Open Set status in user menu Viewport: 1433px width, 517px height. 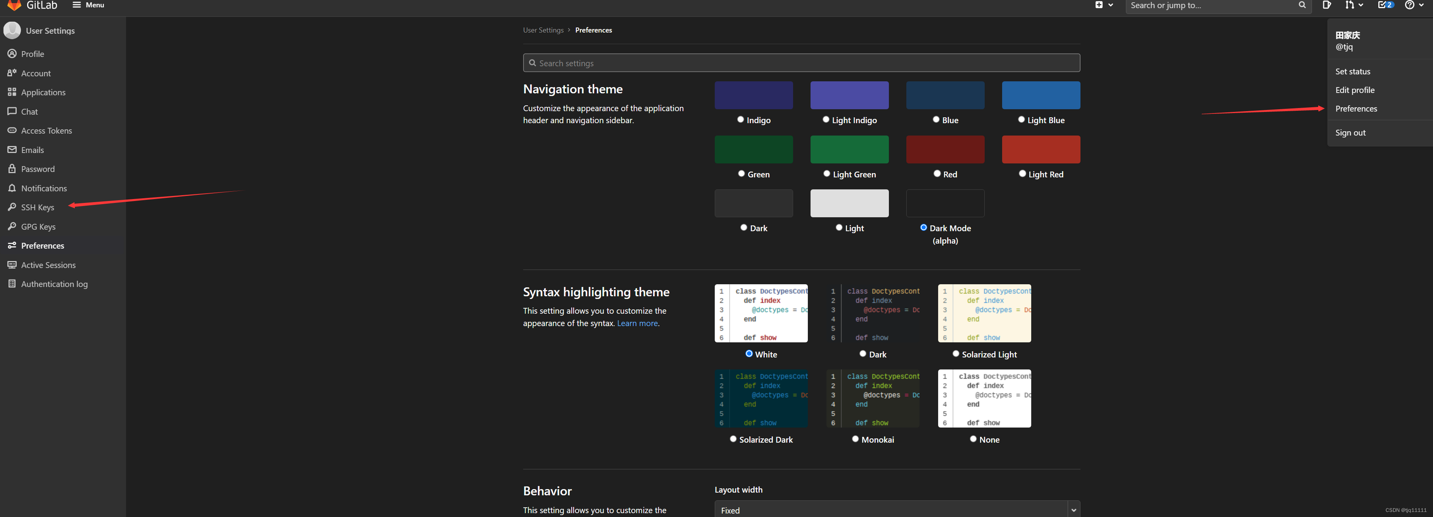[1352, 71]
